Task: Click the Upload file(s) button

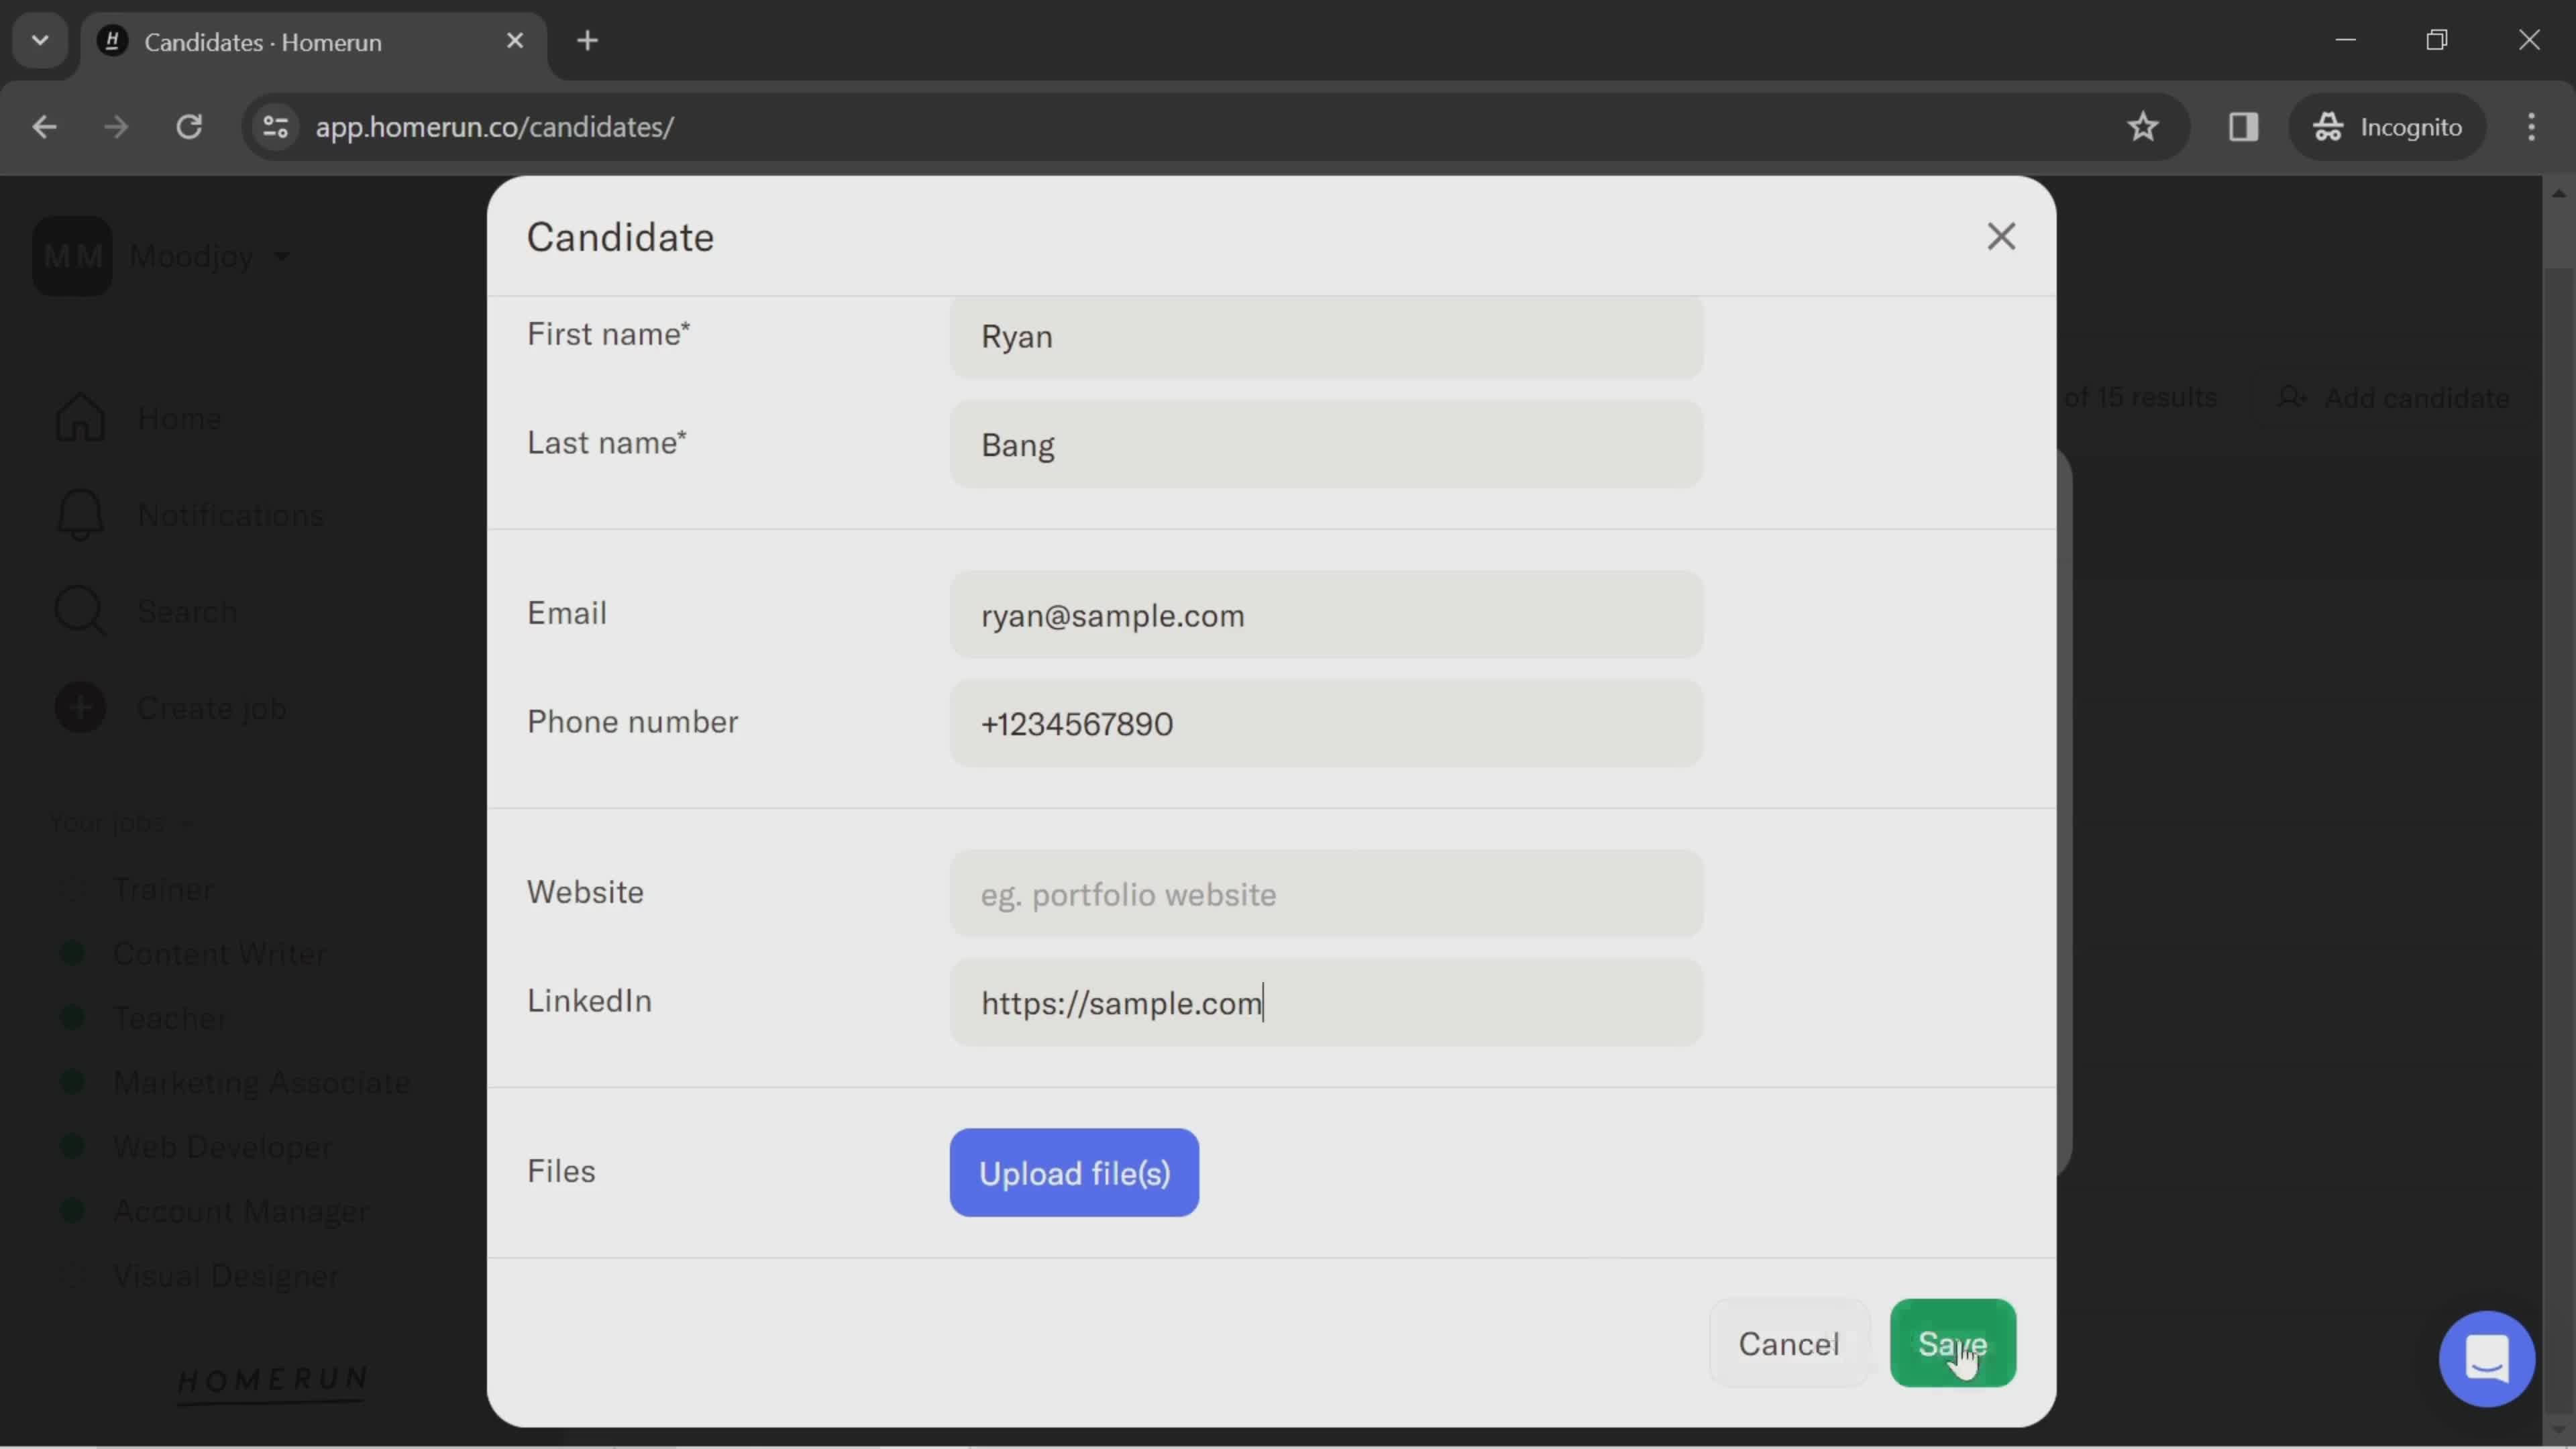Action: (x=1074, y=1172)
